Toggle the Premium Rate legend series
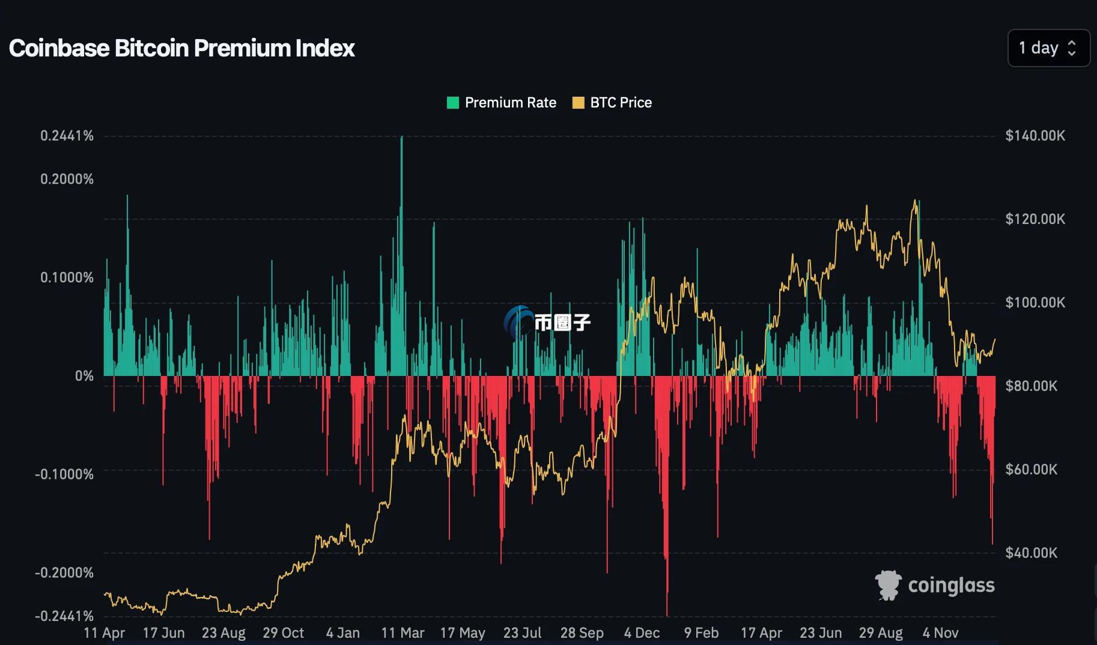Viewport: 1097px width, 645px height. coord(502,103)
